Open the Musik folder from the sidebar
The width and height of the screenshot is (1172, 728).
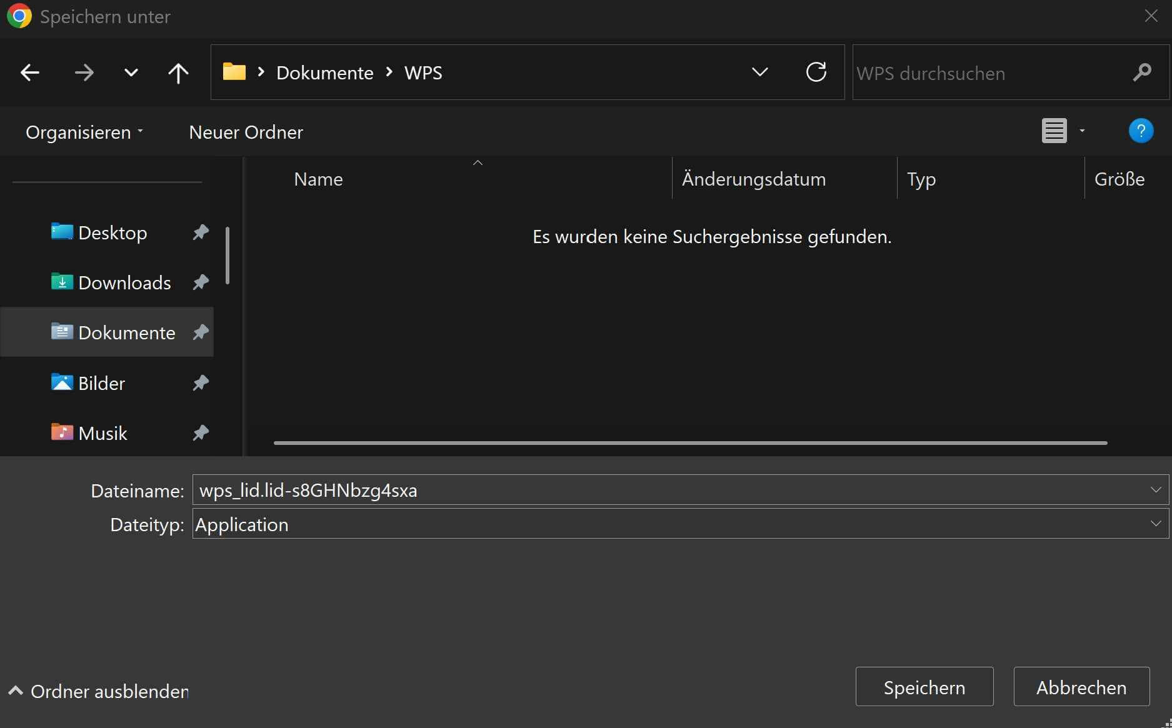pyautogui.click(x=102, y=432)
